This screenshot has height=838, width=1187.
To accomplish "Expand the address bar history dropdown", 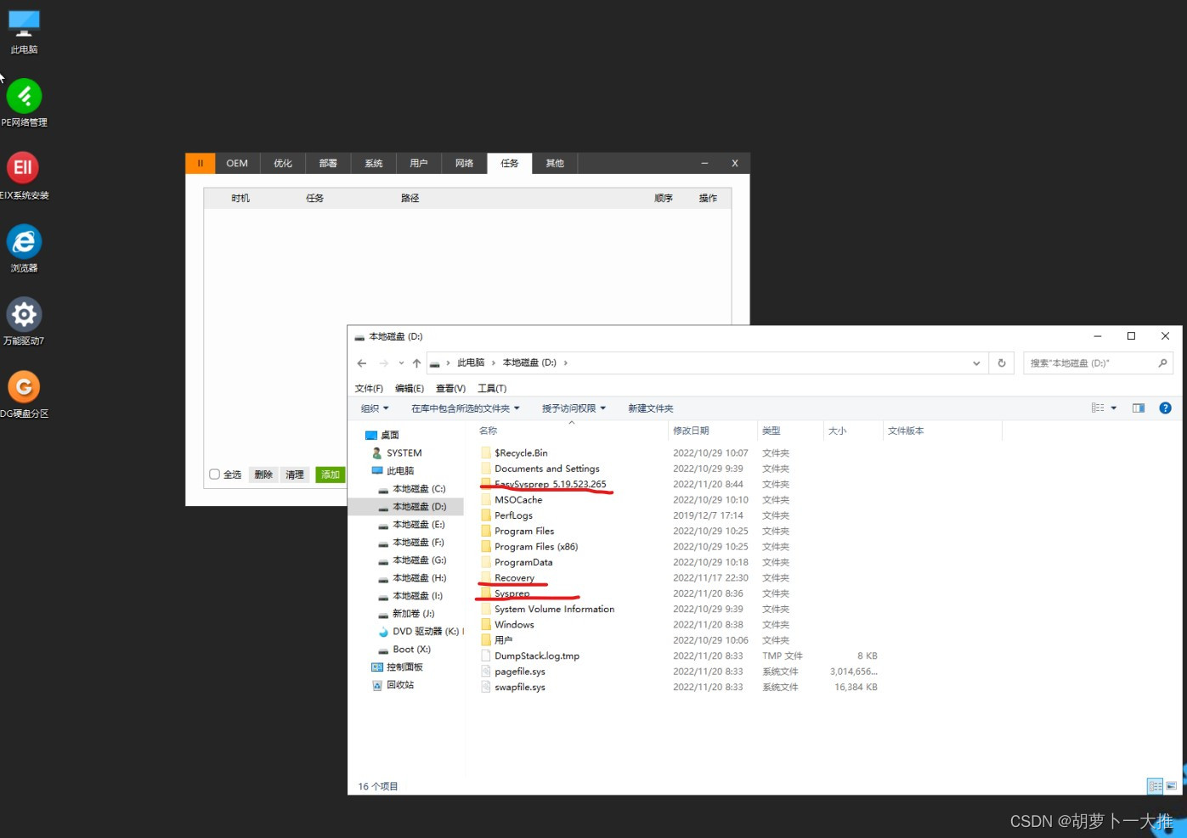I will pos(976,363).
